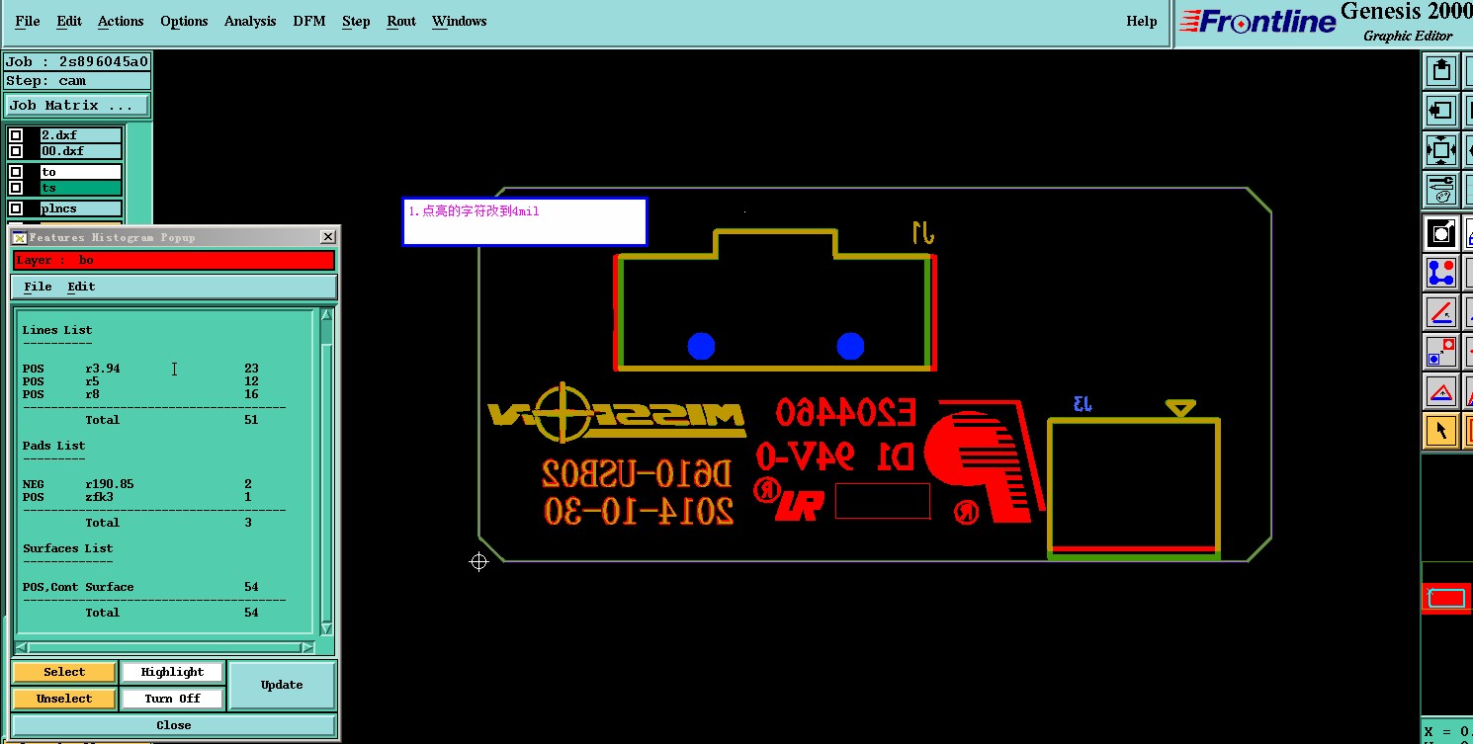This screenshot has width=1473, height=744.
Task: Open the Options menu
Action: tap(184, 21)
